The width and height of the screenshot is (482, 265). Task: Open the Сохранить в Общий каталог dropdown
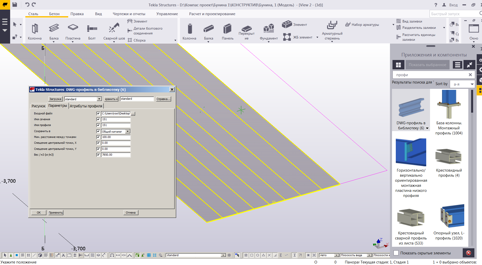128,131
